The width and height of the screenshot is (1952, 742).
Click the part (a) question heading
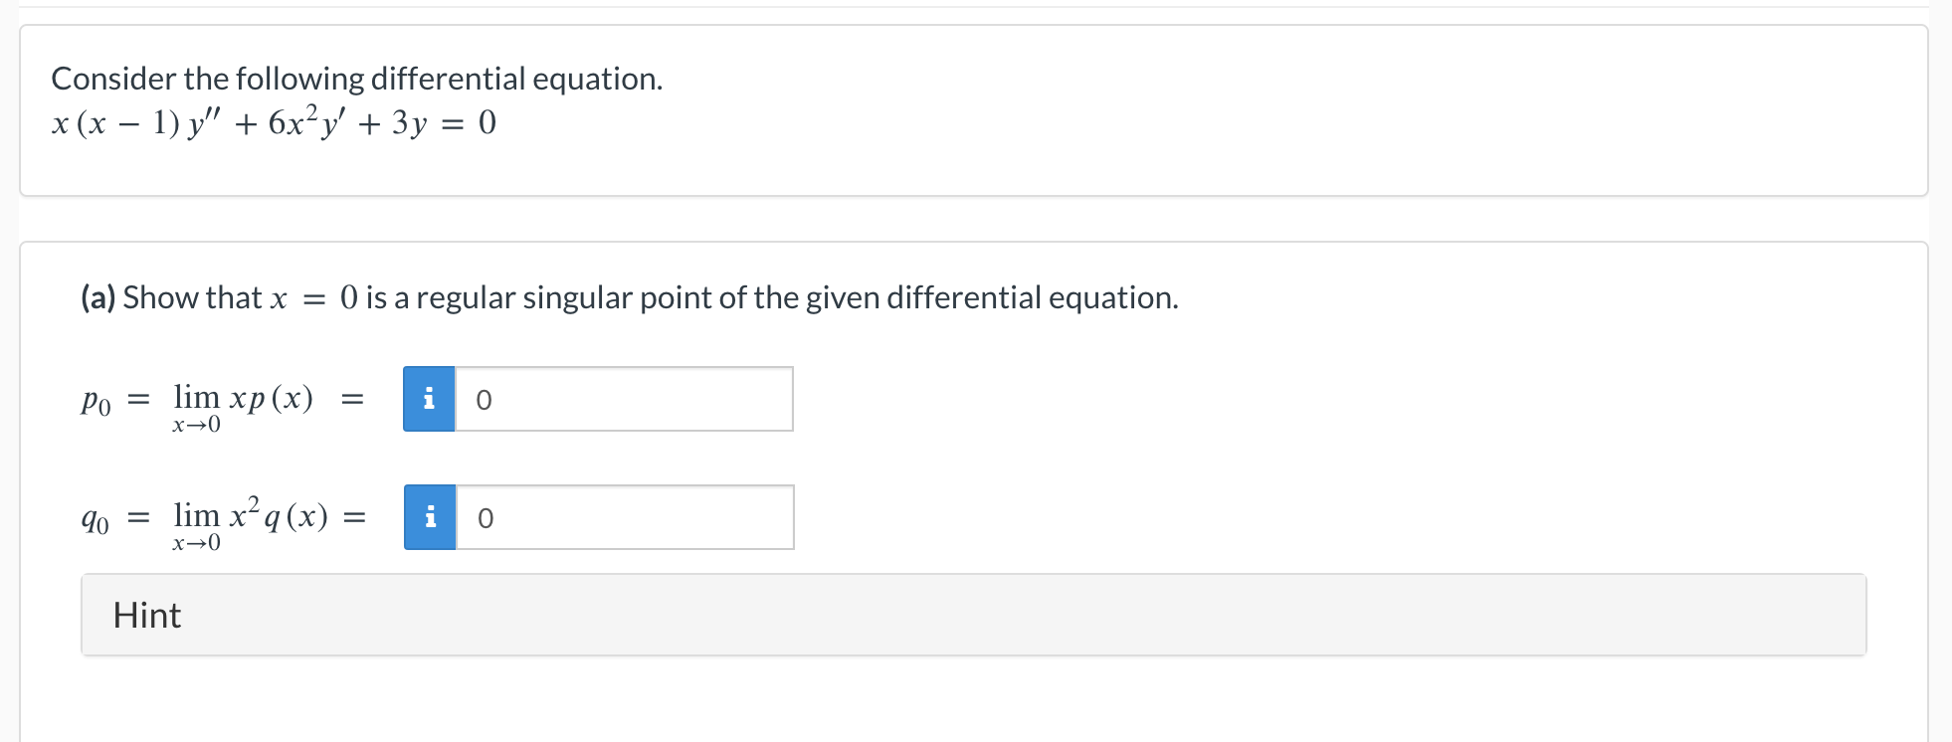[629, 296]
